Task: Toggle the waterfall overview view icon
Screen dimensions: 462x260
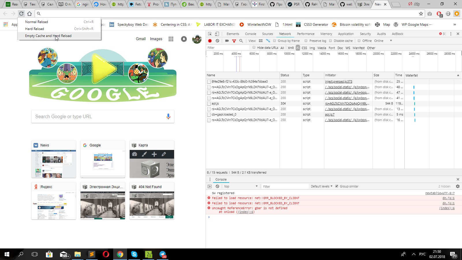Action: (x=268, y=41)
